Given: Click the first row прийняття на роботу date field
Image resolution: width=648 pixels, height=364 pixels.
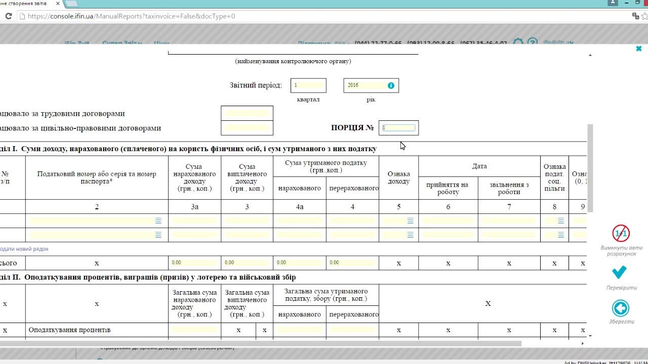Looking at the screenshot, I should click(x=448, y=221).
